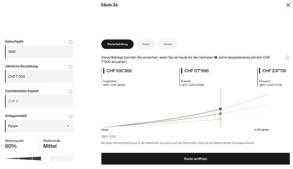Close the Säule 3a dialog
Image resolution: width=293 pixels, height=169 pixels.
[x=288, y=5]
